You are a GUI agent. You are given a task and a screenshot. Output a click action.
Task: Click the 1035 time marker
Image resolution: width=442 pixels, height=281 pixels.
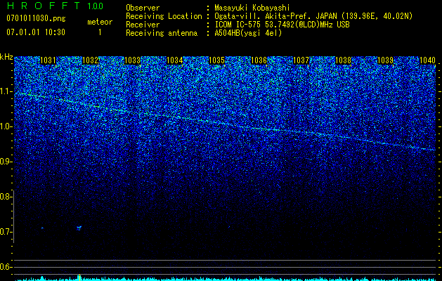(216, 60)
